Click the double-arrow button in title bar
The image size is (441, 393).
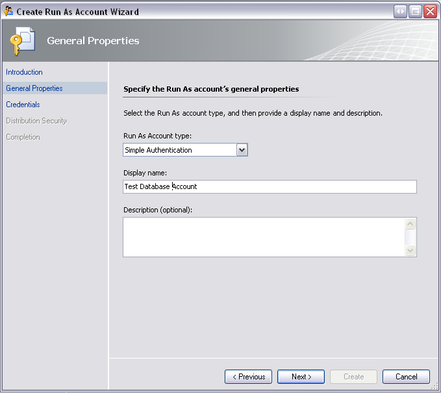pos(400,12)
